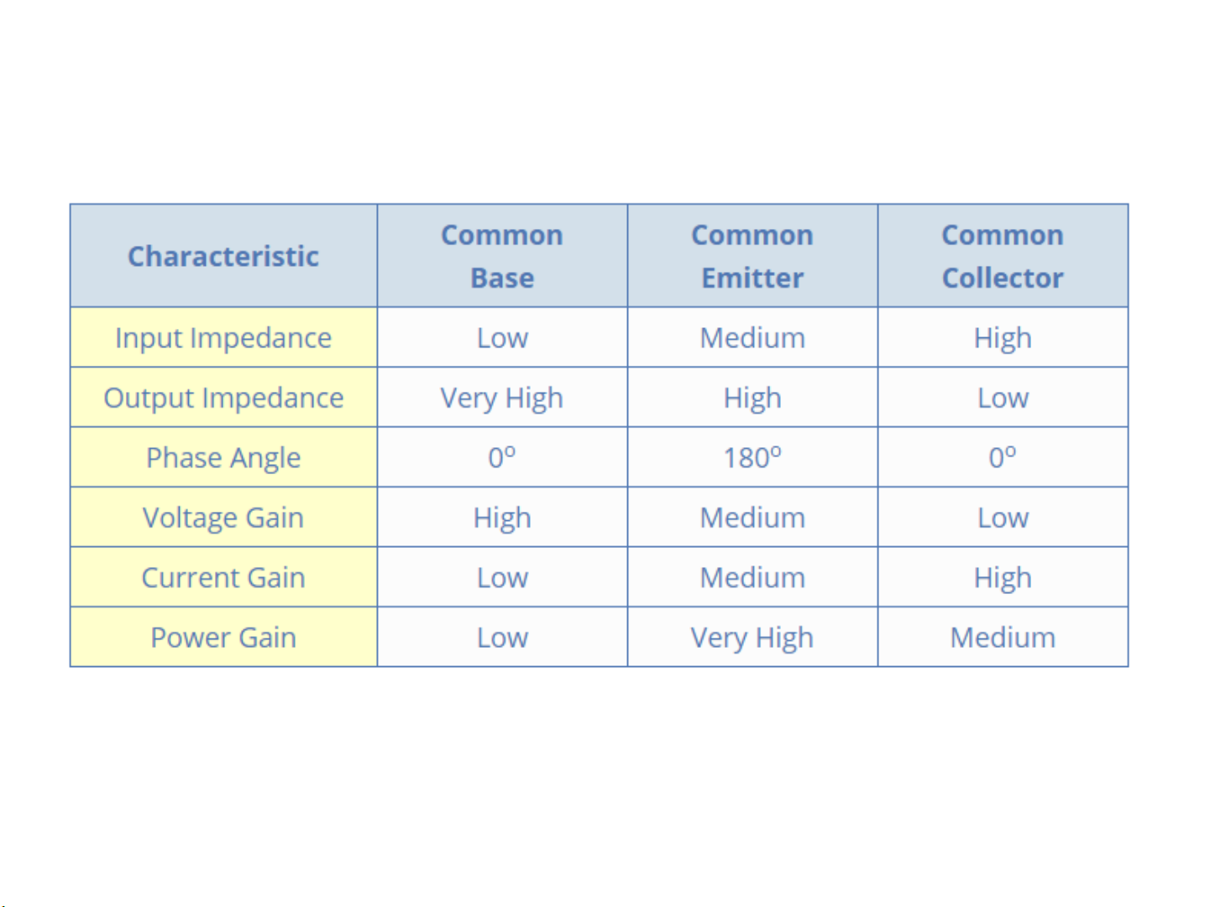
Task: Click Common Collector Input Impedance High cell
Action: (1003, 337)
